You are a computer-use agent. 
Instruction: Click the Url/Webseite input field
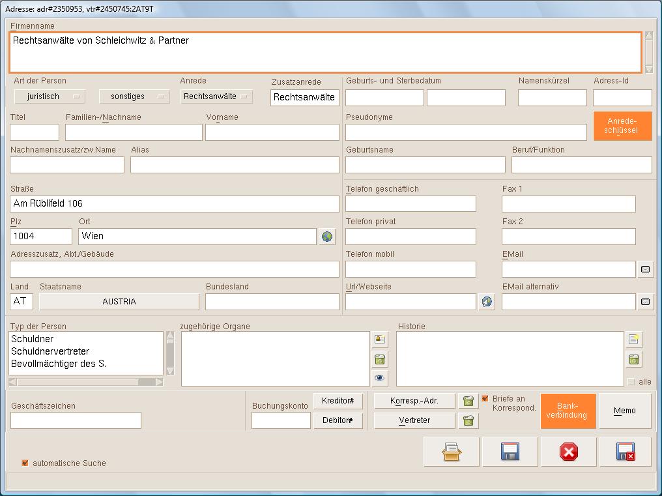tap(410, 302)
